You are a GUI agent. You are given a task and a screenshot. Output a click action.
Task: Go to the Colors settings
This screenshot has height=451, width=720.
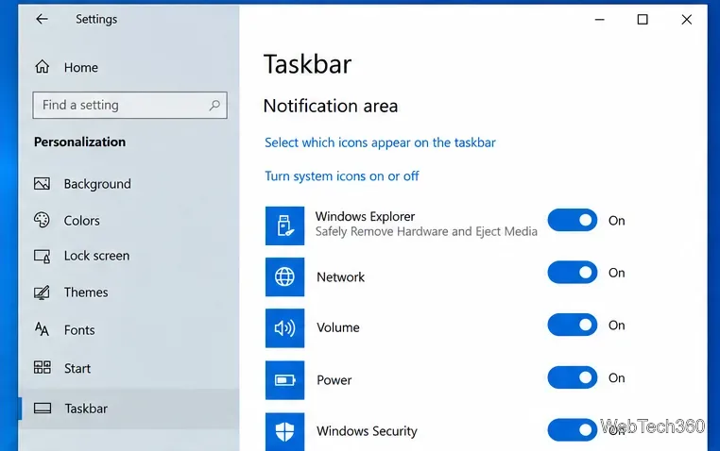(82, 221)
